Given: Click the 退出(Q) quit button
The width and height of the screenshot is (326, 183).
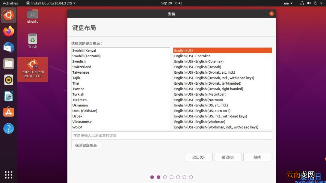Looking at the screenshot, I should (199, 157).
